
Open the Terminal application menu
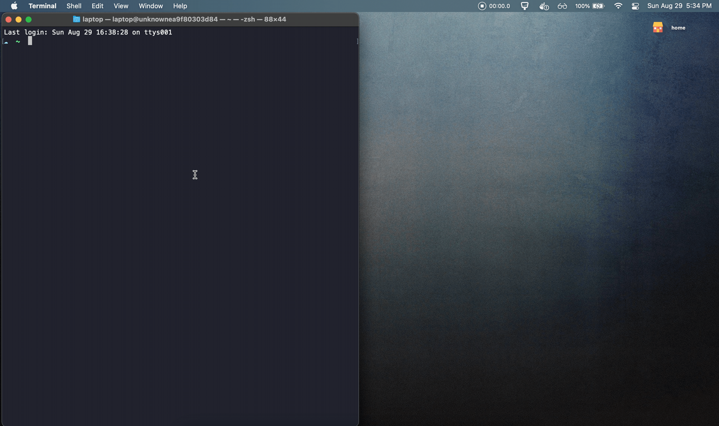(43, 6)
